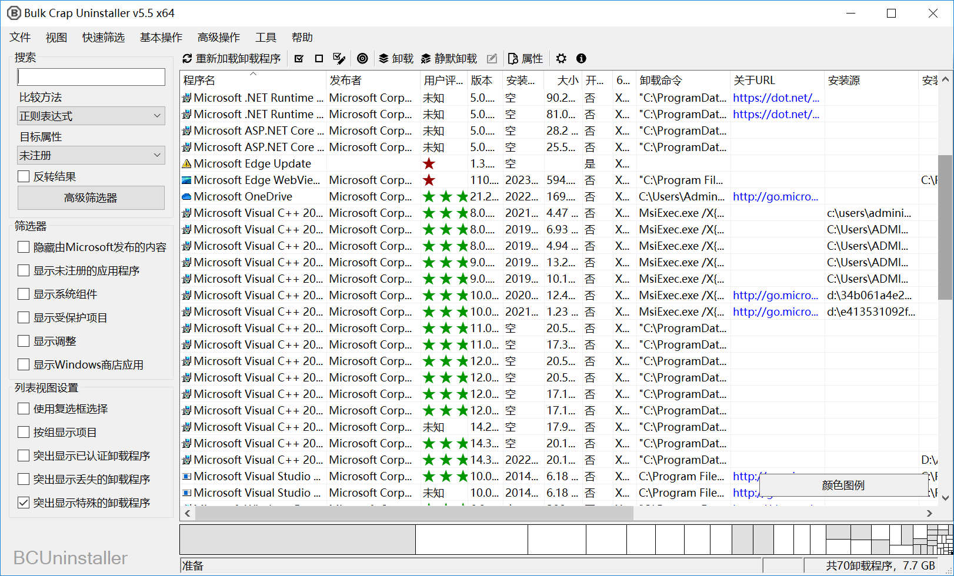Click the 颜色图例 color legend button

click(x=843, y=485)
